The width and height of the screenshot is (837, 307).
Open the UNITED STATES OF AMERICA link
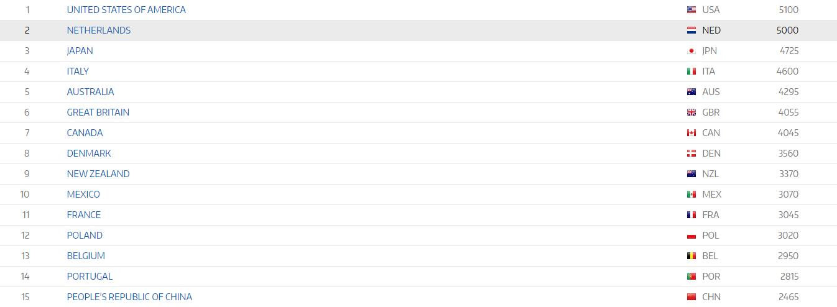[x=126, y=10]
